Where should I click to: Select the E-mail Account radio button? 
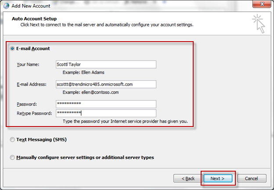[12, 49]
